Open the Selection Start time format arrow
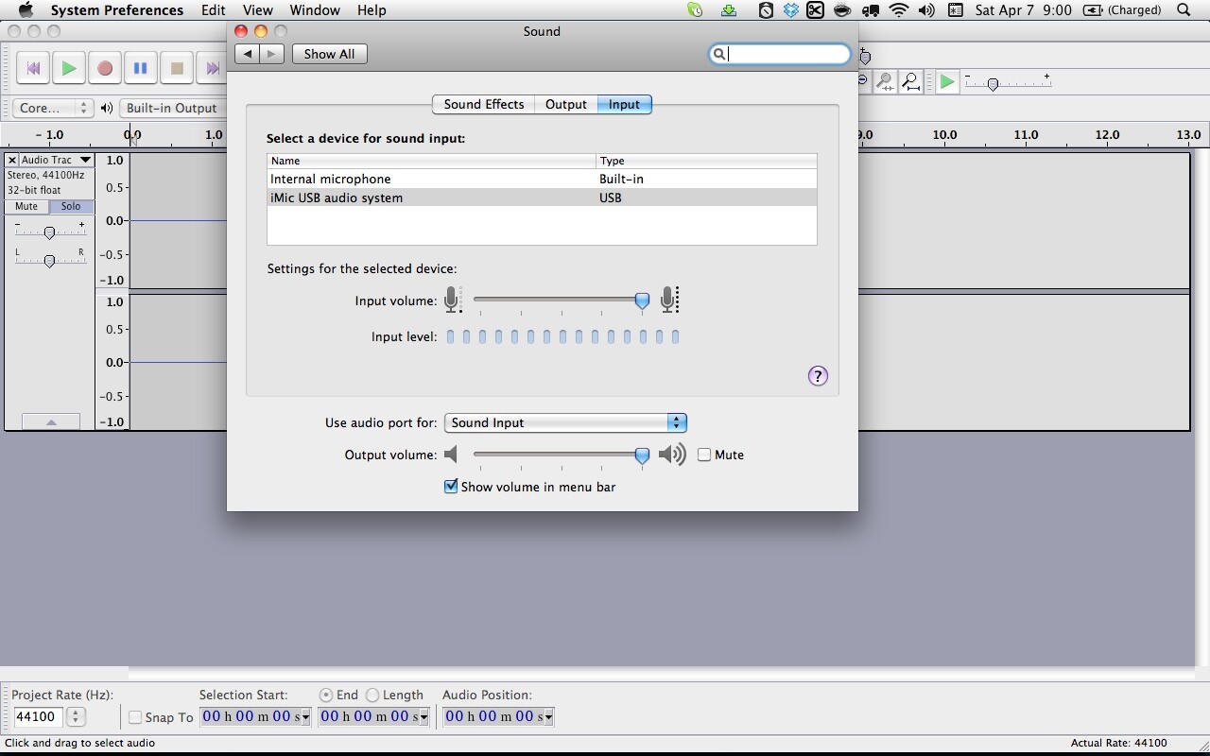Screen dimensions: 1210x756 point(305,717)
